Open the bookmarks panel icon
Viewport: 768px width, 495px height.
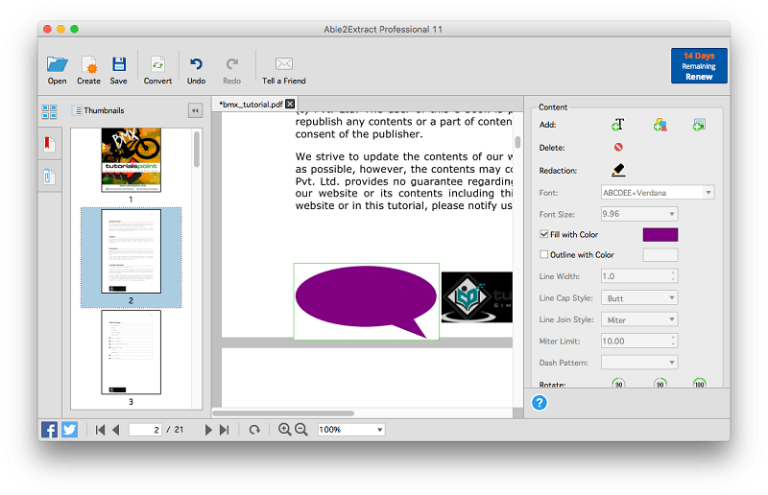49,144
